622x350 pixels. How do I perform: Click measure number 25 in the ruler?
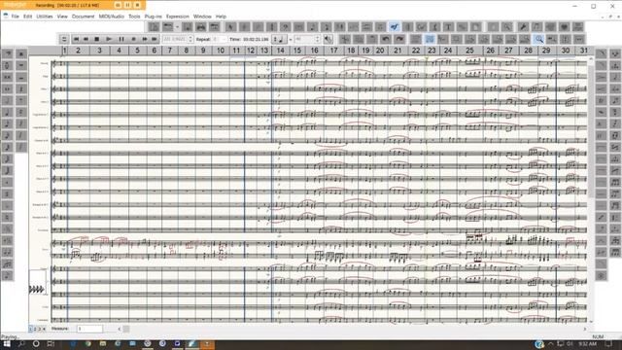(469, 51)
